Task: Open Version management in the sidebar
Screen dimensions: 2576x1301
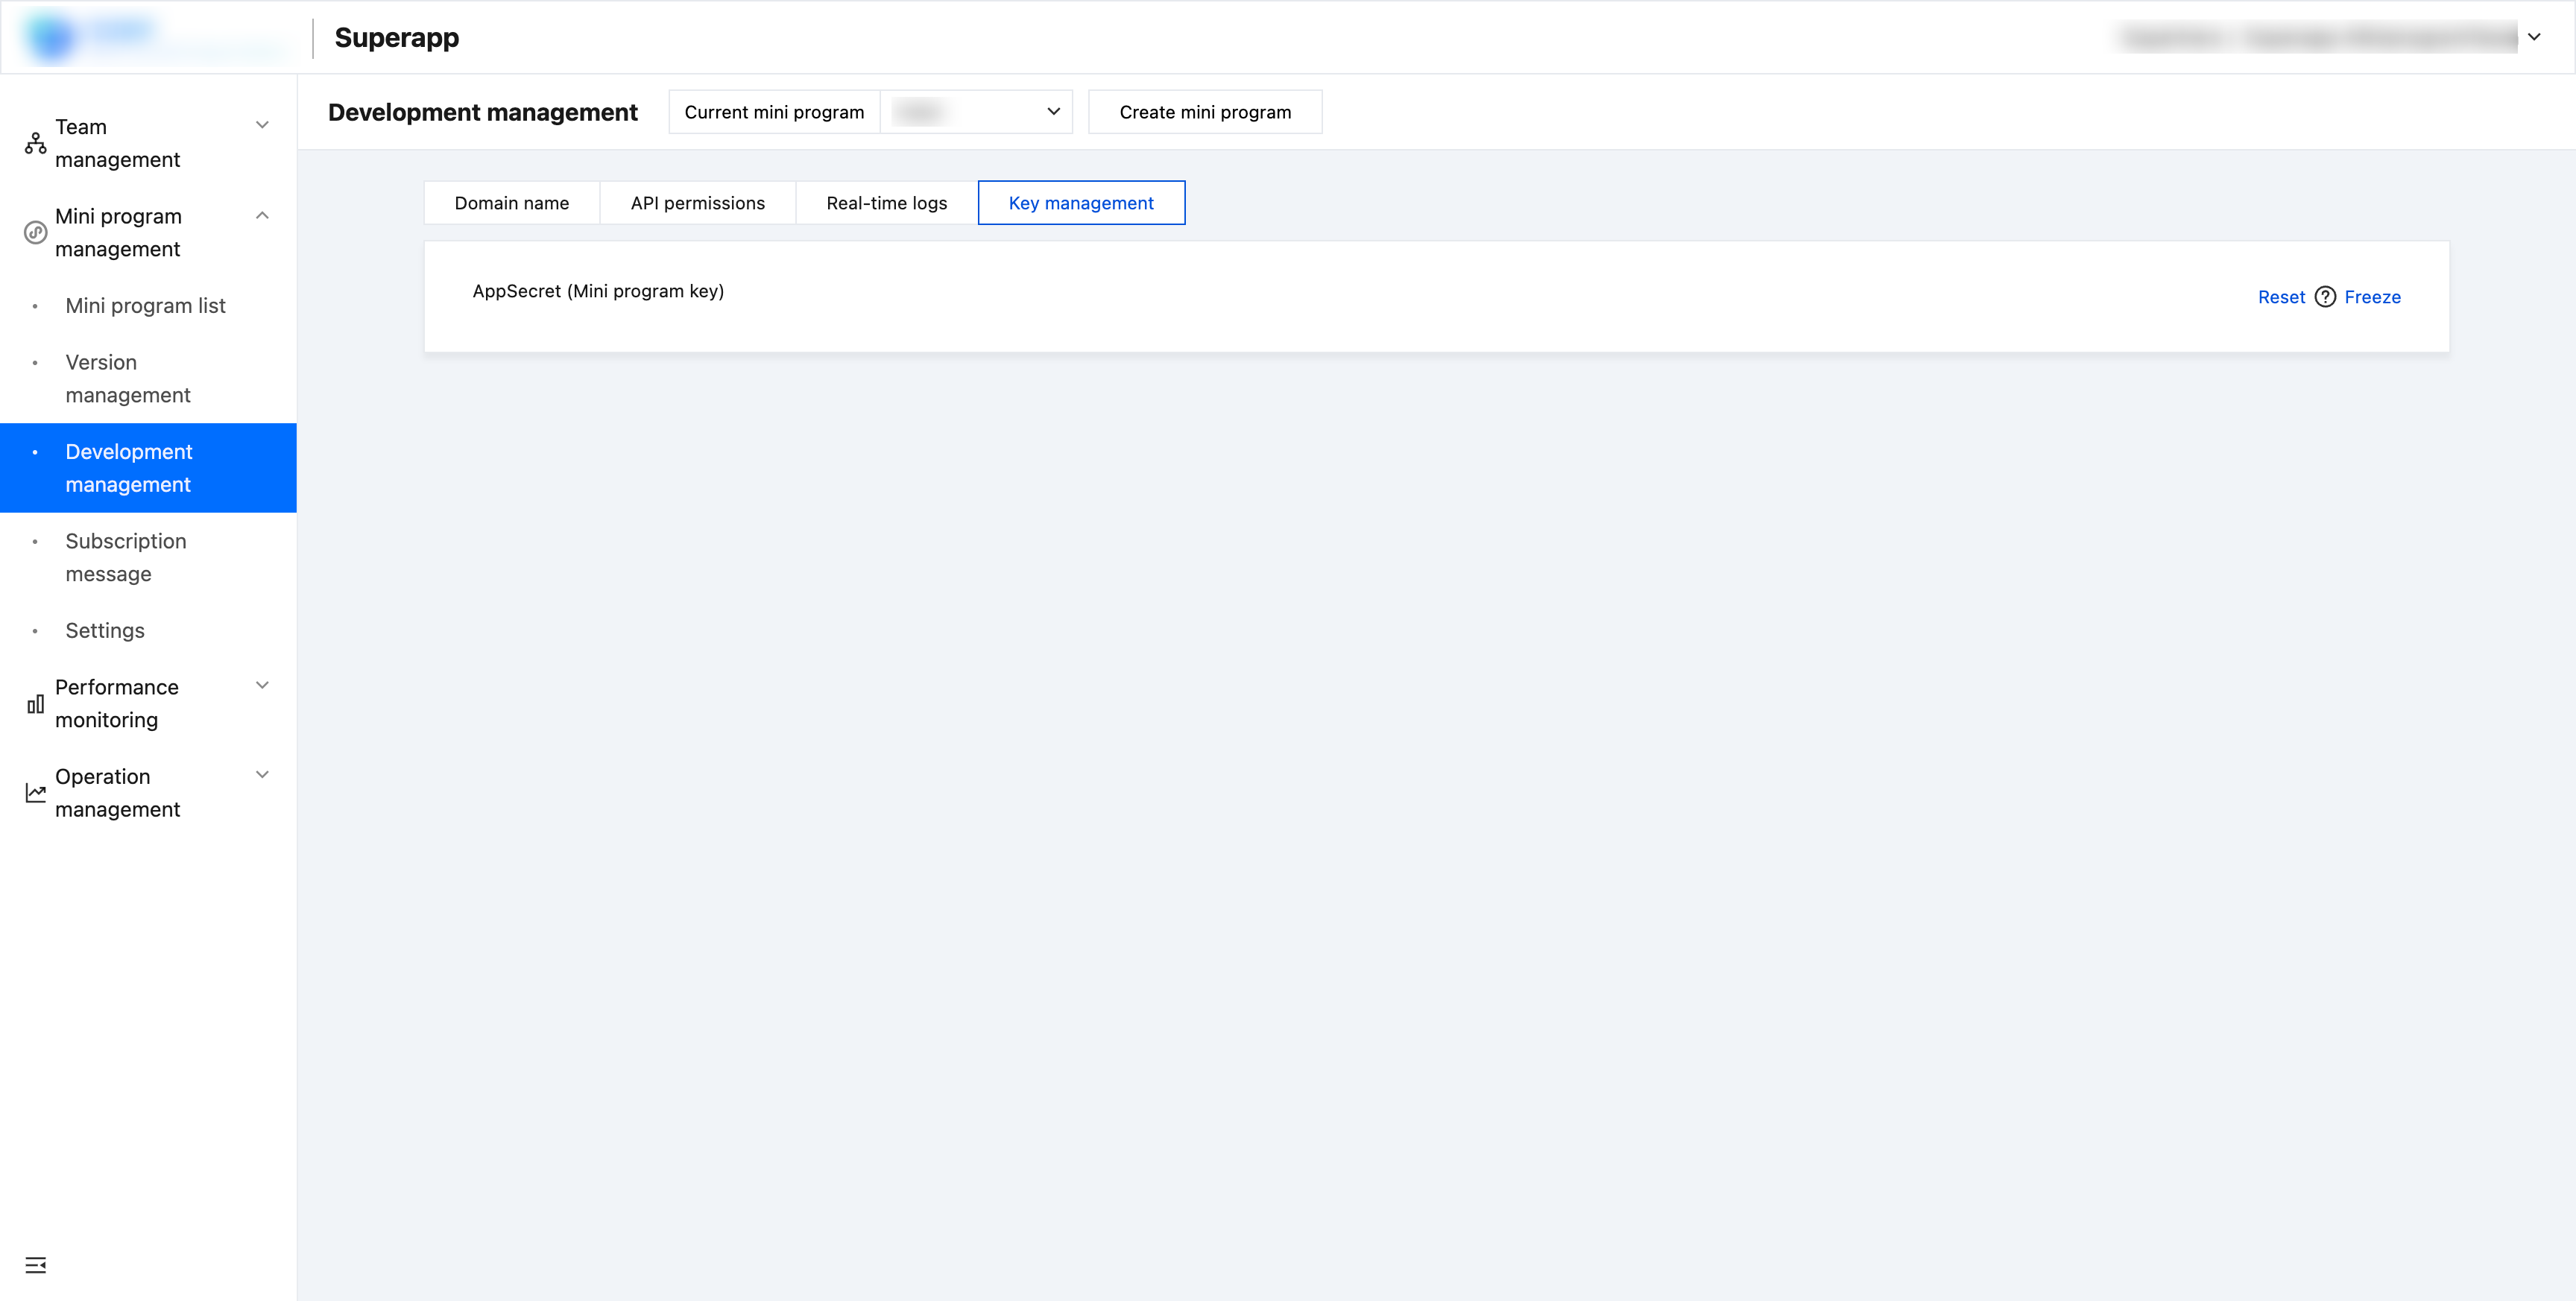Action: (128, 379)
